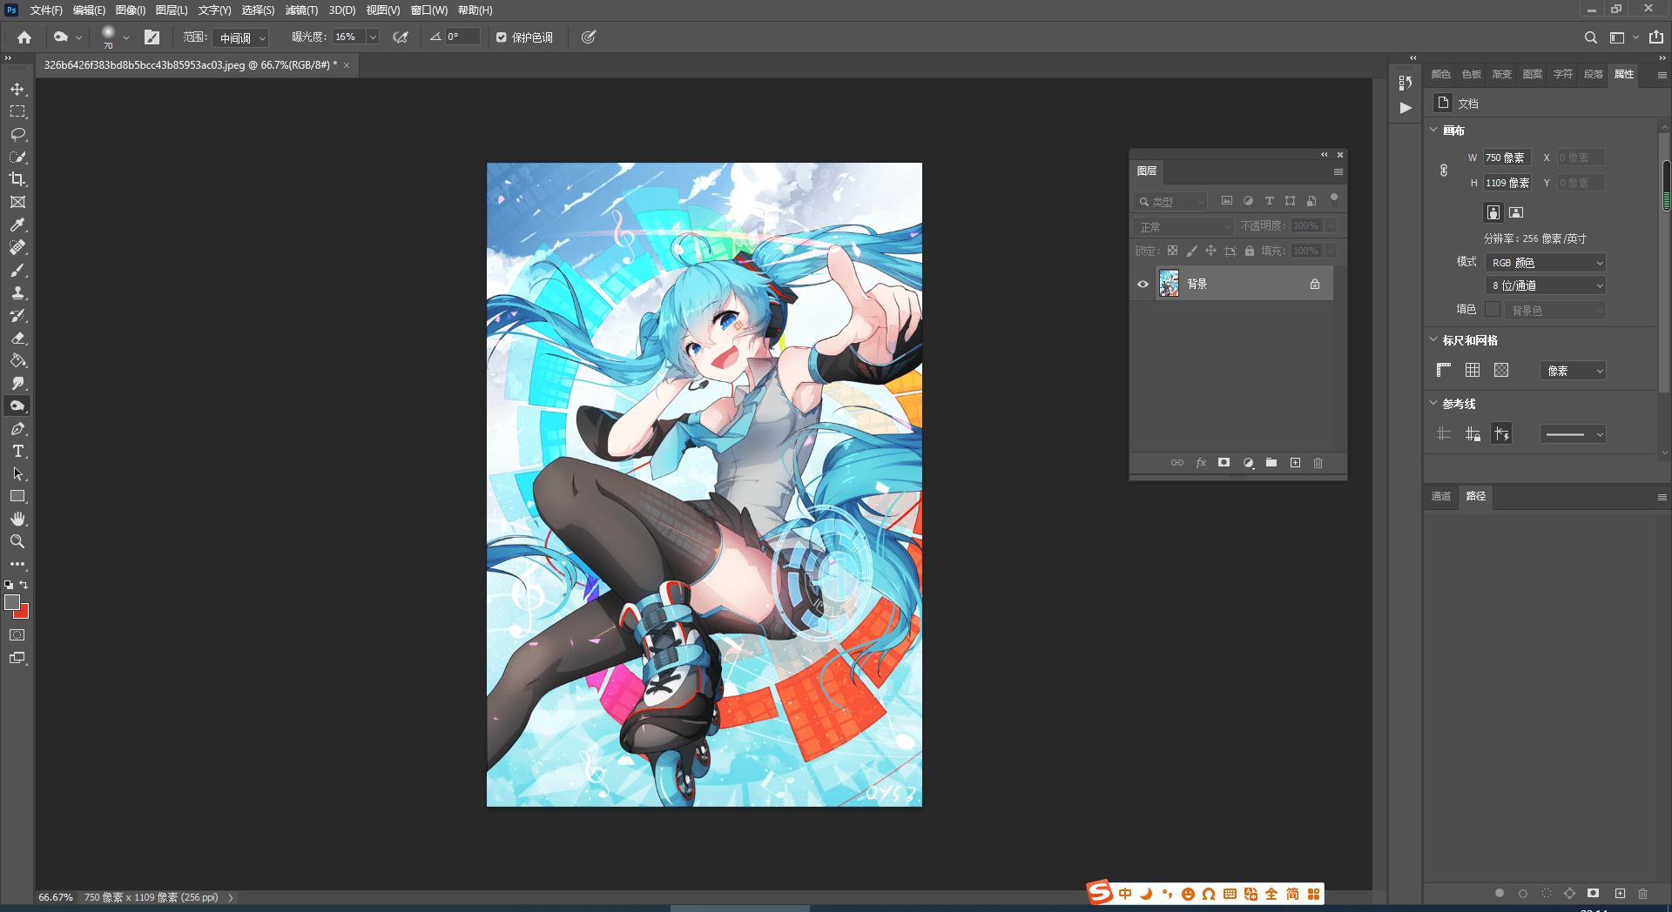The image size is (1672, 912).
Task: Open the ruler units 像素 dropdown
Action: (1573, 371)
